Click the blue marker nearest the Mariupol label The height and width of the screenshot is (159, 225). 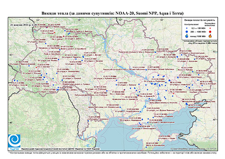[x=187, y=104]
